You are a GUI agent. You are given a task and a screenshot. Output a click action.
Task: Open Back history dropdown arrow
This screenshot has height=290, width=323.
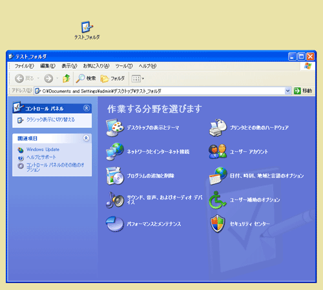coord(38,78)
